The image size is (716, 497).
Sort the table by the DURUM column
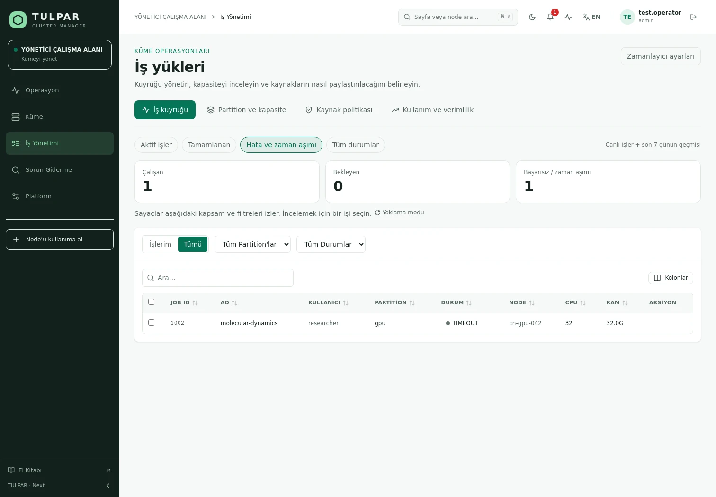(456, 303)
